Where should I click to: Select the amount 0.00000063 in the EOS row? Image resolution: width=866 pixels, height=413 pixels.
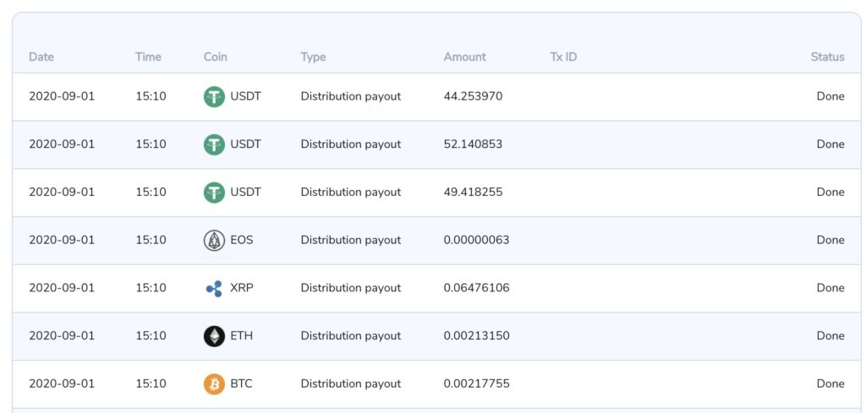pyautogui.click(x=476, y=240)
